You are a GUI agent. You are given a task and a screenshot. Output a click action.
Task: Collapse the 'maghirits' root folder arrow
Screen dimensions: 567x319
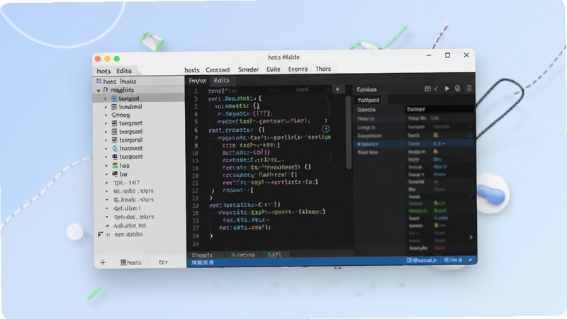point(99,91)
